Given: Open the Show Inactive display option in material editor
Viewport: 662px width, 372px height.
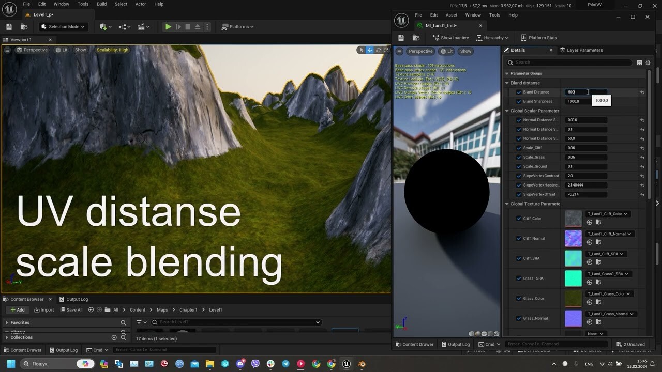Looking at the screenshot, I should tap(450, 37).
